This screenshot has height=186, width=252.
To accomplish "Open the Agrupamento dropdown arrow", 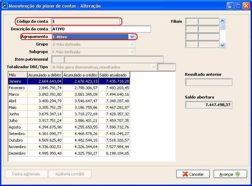I will [x=132, y=37].
